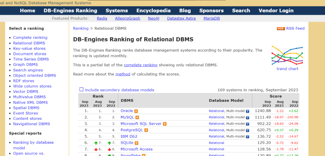The width and height of the screenshot is (325, 156).
Task: Select Key-value stores ranking
Action: coord(29,48)
